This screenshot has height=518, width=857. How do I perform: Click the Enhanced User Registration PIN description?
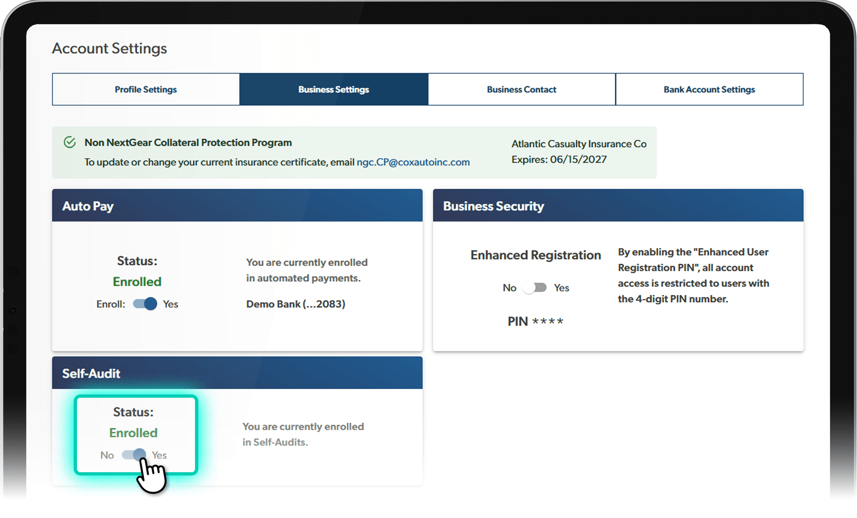tap(694, 275)
